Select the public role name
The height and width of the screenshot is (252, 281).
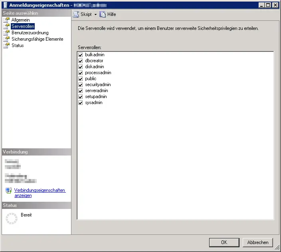coord(91,79)
